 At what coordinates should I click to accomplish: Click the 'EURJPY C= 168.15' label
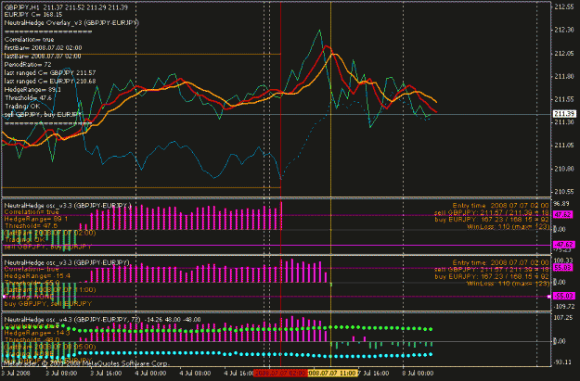(33, 15)
